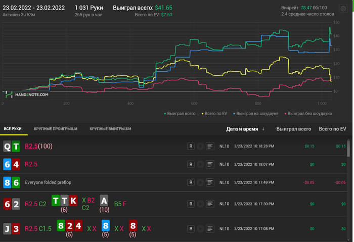Image resolution: width=354 pixels, height=242 pixels.
Task: Click the date range 23.02.2022 - 23.02.2022
Action: coord(34,8)
